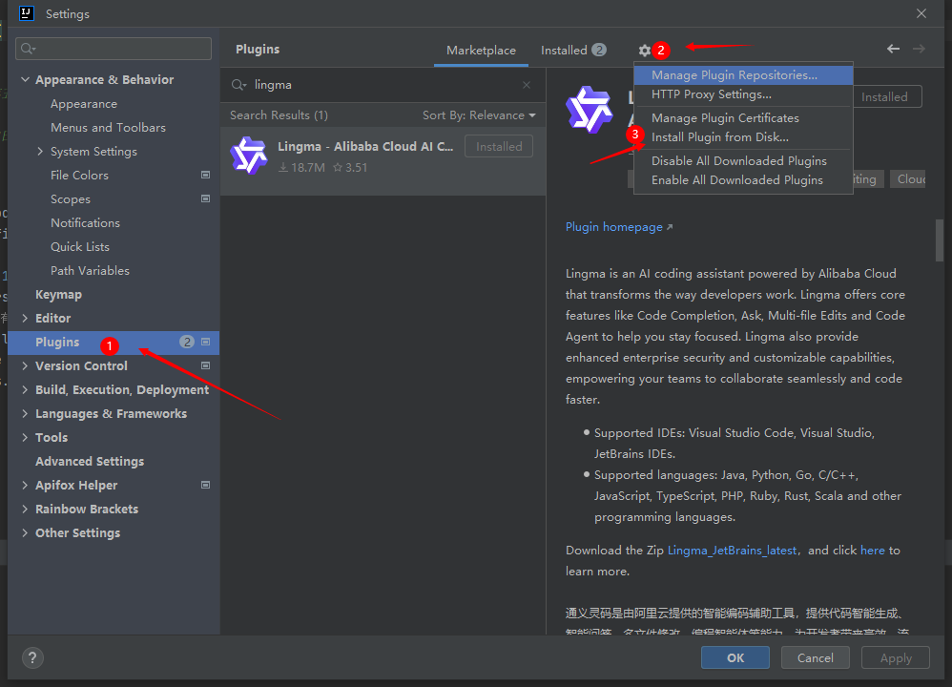Clear the lingma search text

[527, 85]
